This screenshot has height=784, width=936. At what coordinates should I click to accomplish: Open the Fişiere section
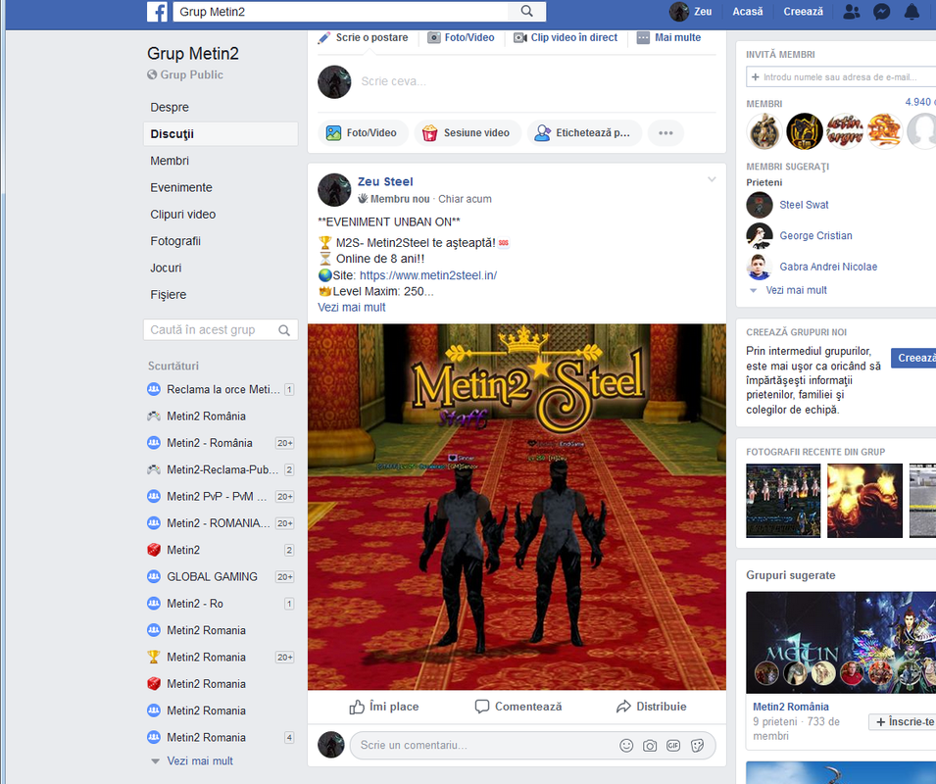pyautogui.click(x=169, y=295)
